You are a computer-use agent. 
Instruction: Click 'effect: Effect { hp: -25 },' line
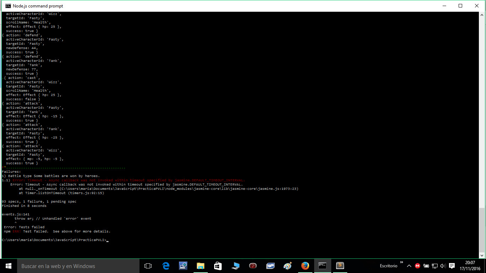click(x=35, y=138)
